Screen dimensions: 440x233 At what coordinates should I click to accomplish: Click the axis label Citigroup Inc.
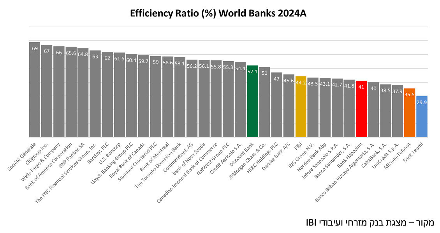click(37, 154)
